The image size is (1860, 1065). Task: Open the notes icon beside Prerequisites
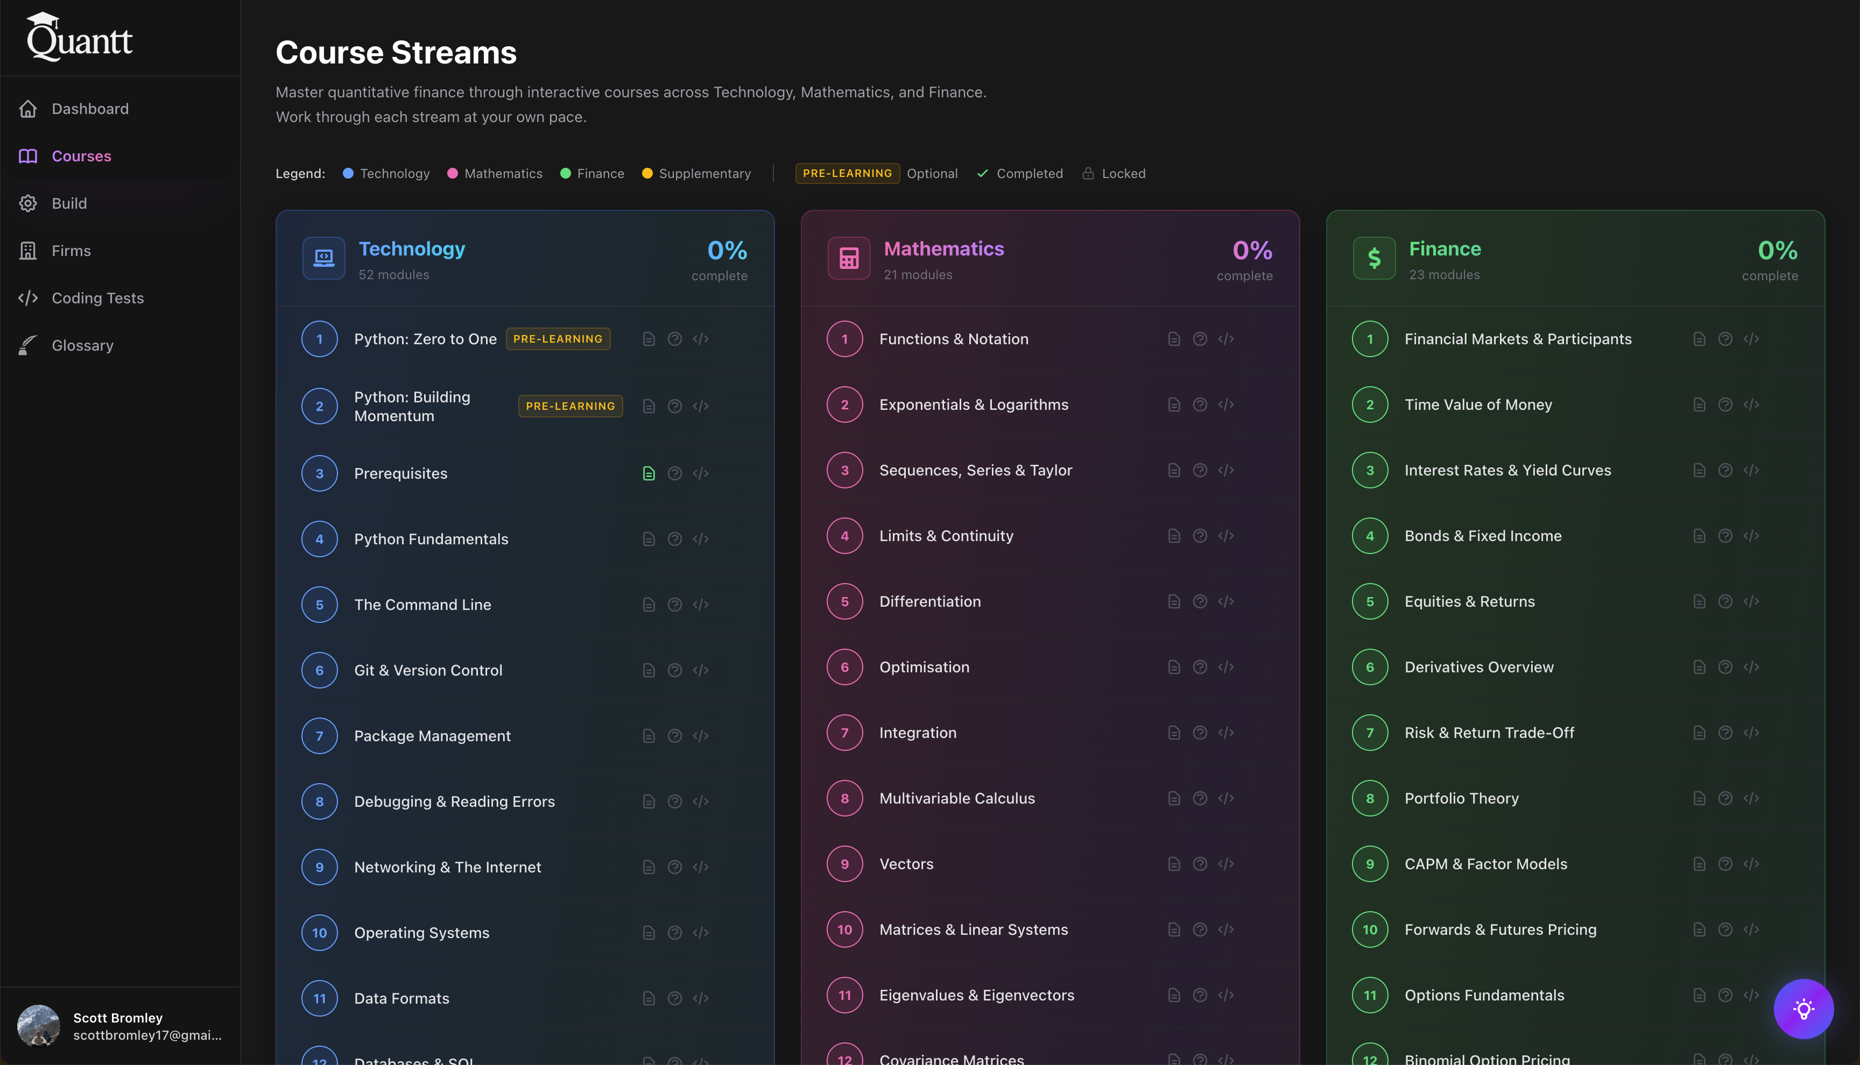(x=649, y=472)
